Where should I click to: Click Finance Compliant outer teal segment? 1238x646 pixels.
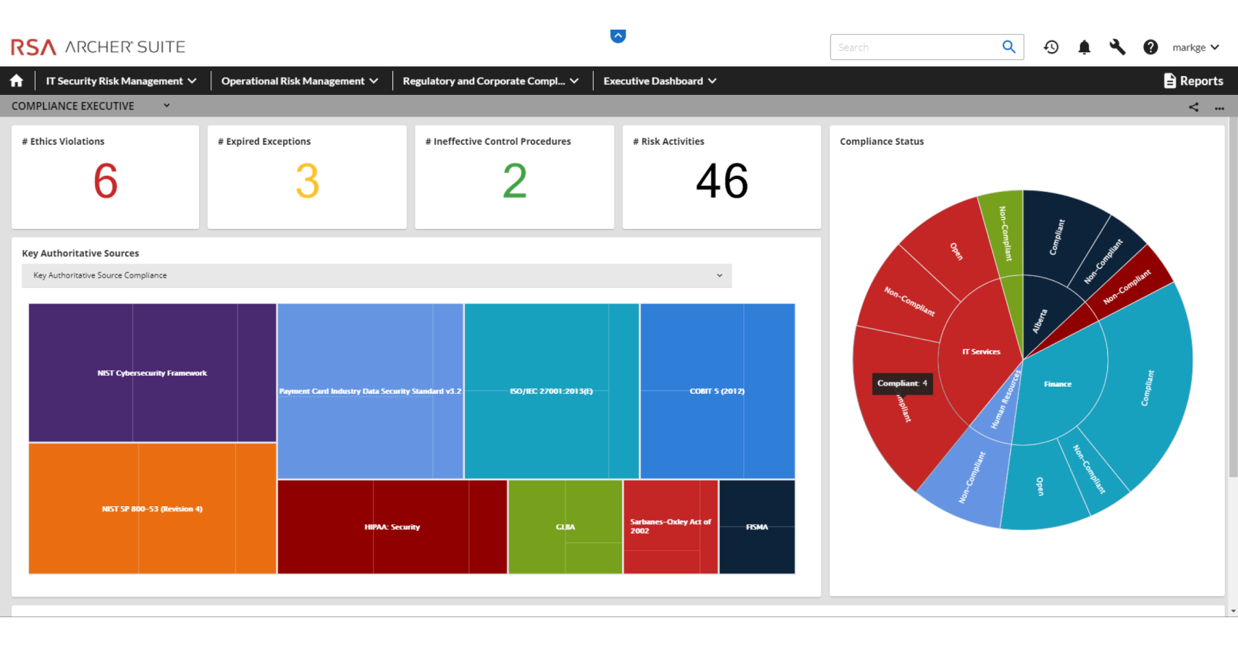point(1148,387)
